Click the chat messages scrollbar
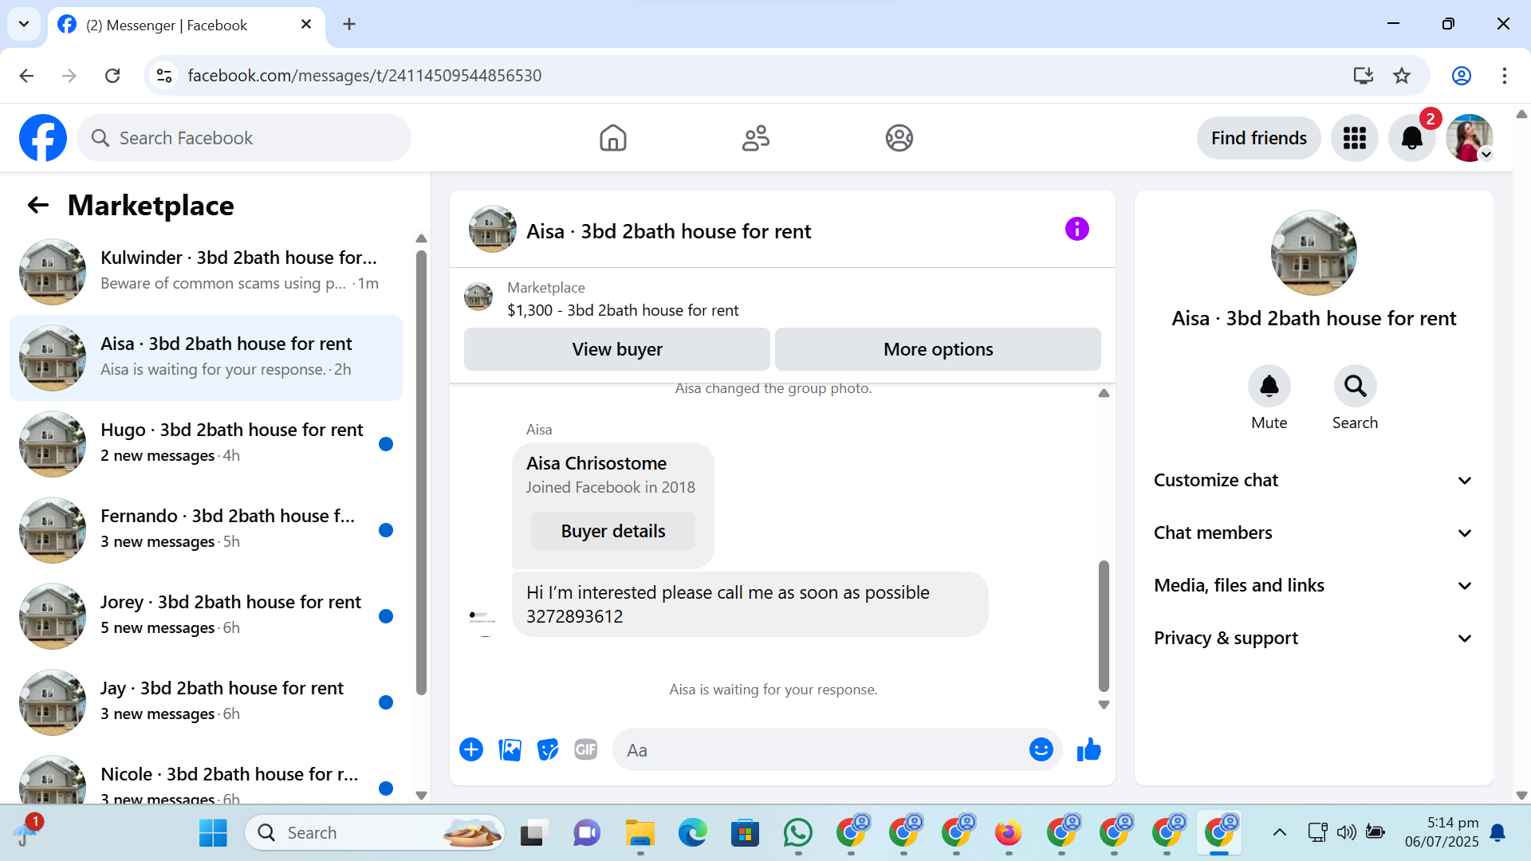 (1104, 626)
